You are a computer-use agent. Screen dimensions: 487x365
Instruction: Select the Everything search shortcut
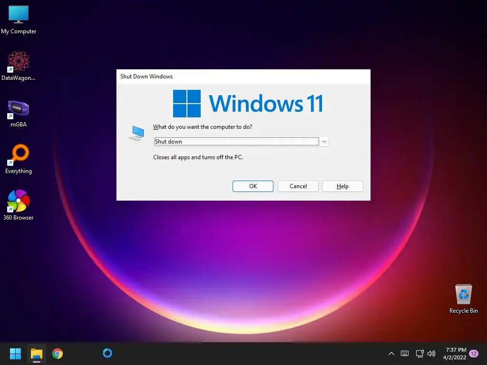click(x=19, y=159)
